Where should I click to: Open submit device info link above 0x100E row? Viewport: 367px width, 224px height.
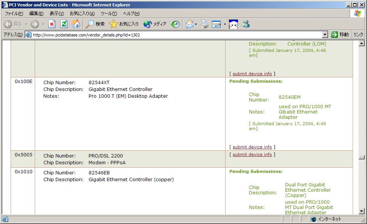pos(252,74)
